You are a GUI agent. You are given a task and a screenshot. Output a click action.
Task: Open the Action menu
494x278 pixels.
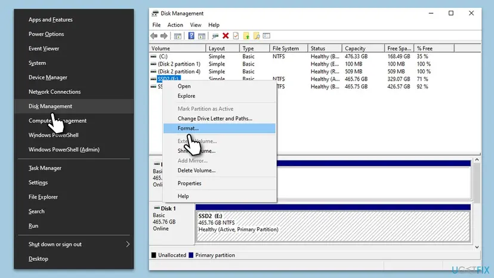pos(175,25)
